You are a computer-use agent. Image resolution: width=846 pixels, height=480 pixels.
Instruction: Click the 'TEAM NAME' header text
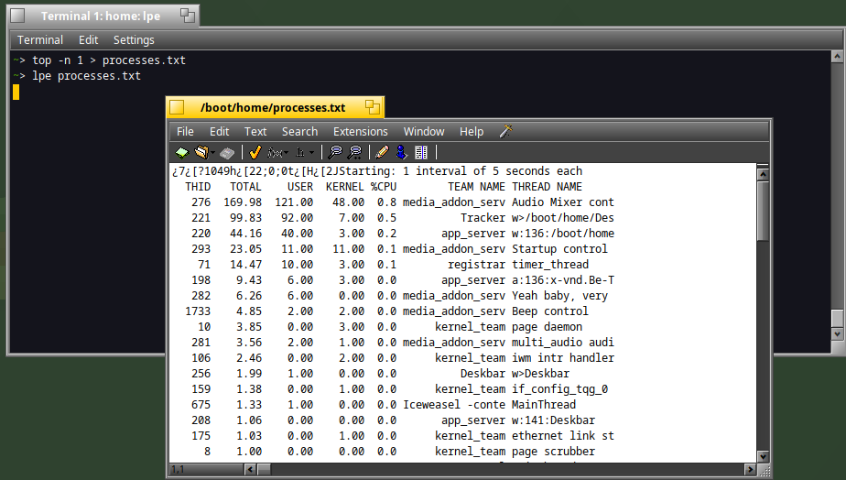476,187
